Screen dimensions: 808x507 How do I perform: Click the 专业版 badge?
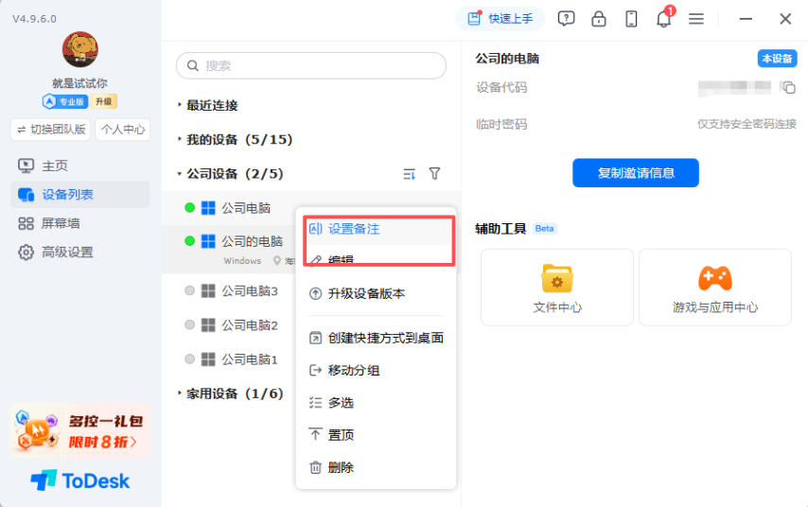pyautogui.click(x=65, y=101)
